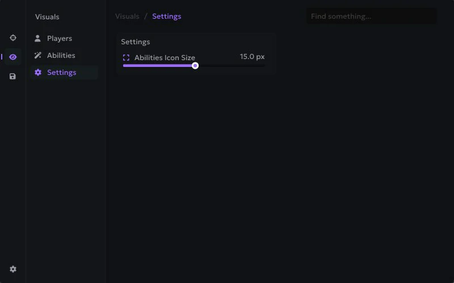Image resolution: width=454 pixels, height=283 pixels.
Task: Open the crosshair aim section in left rail
Action: click(x=13, y=38)
